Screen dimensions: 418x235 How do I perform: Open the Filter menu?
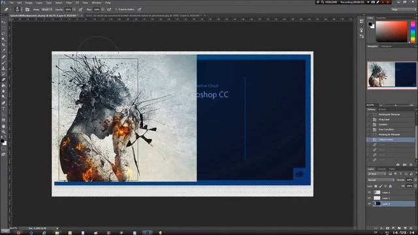[69, 3]
